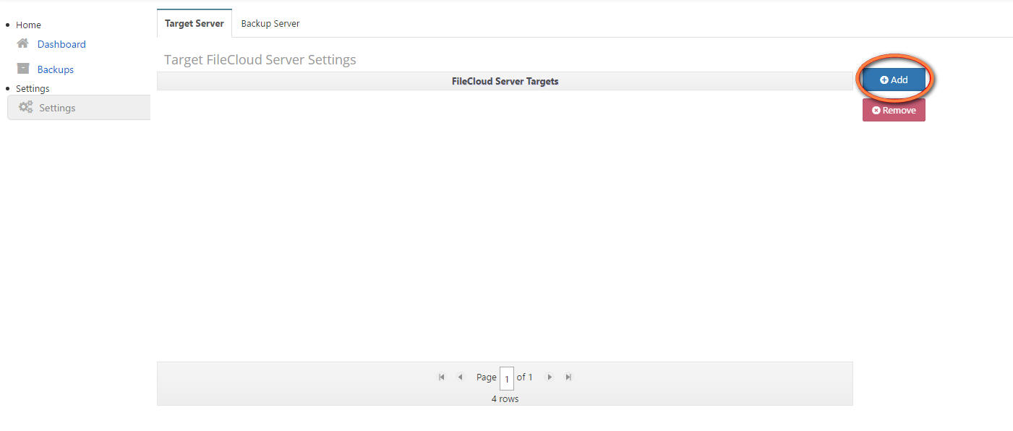Jump to last page in pagination

pos(568,377)
